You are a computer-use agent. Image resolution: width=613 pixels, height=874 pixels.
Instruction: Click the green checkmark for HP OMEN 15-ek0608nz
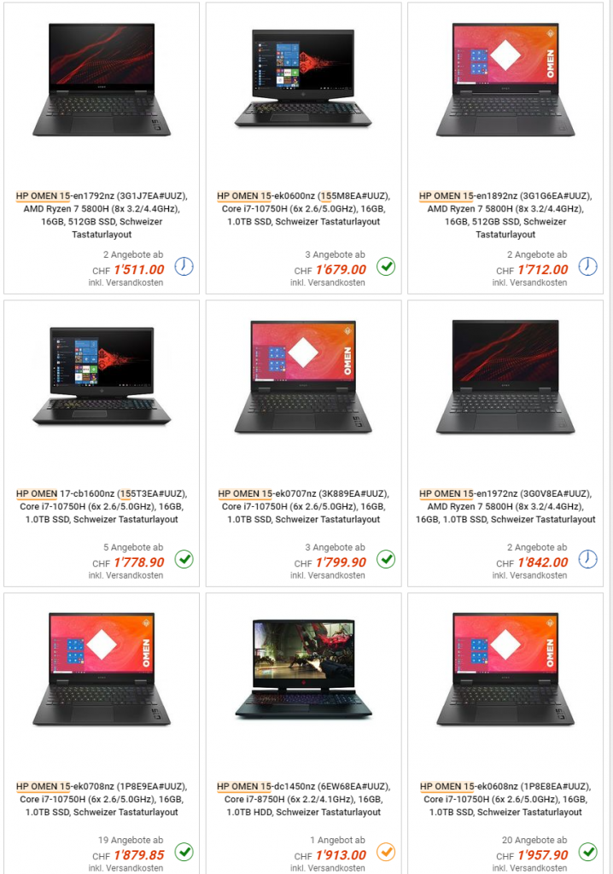pos(588,852)
